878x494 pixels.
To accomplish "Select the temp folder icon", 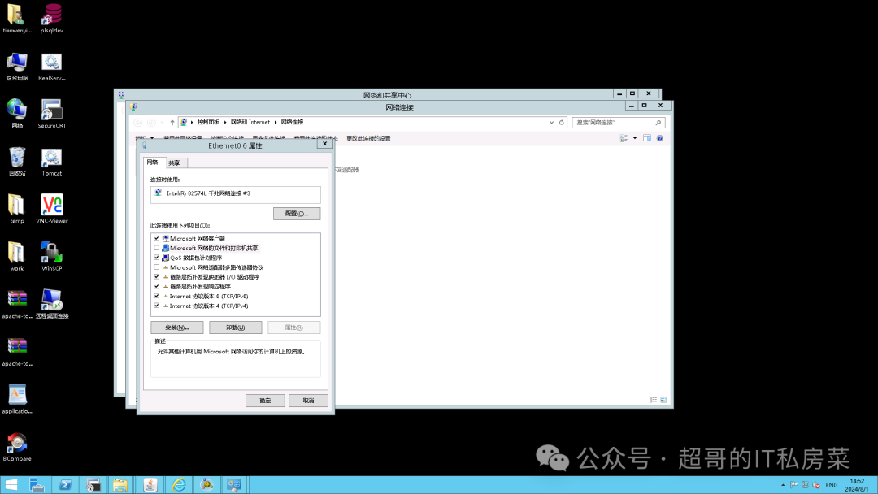I will (x=17, y=209).
